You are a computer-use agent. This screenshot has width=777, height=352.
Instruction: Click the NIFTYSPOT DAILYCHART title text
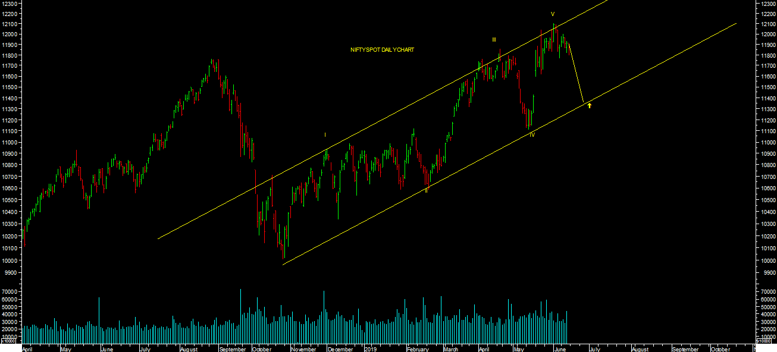pos(382,50)
